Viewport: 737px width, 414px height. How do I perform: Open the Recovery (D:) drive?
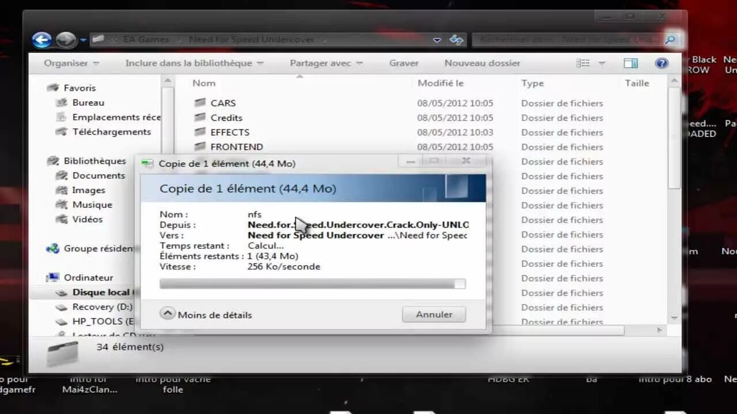coord(102,307)
